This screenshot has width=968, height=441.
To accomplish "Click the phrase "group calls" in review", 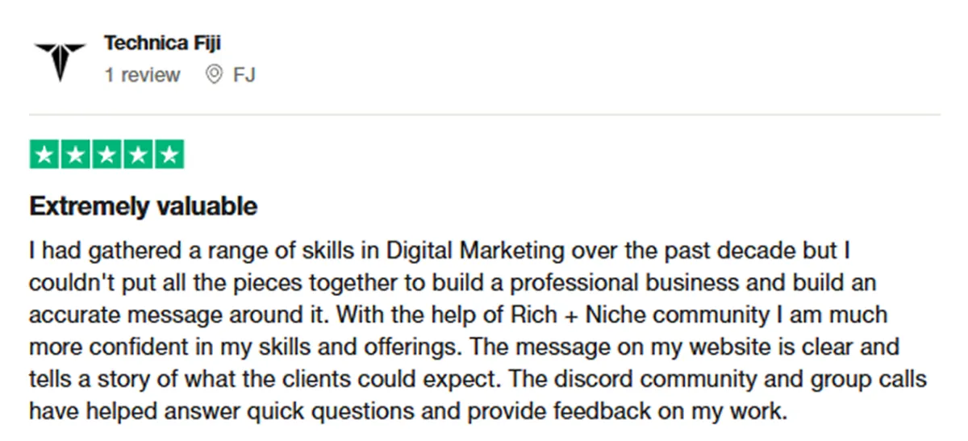I will (878, 379).
